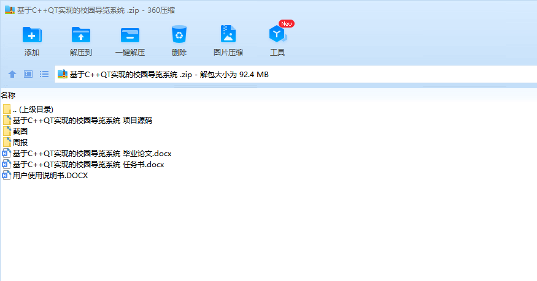This screenshot has height=281, width=537.
Task: Click the address bar path field
Action: point(296,74)
